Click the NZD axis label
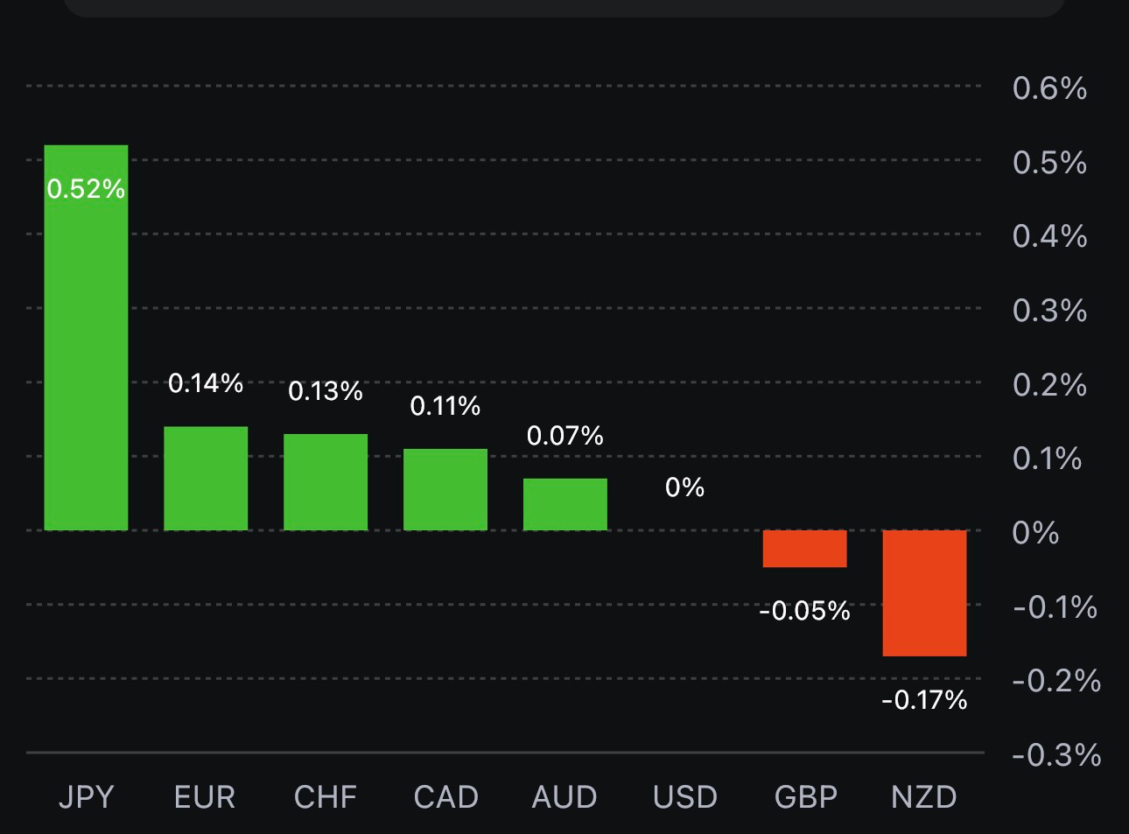 click(924, 797)
